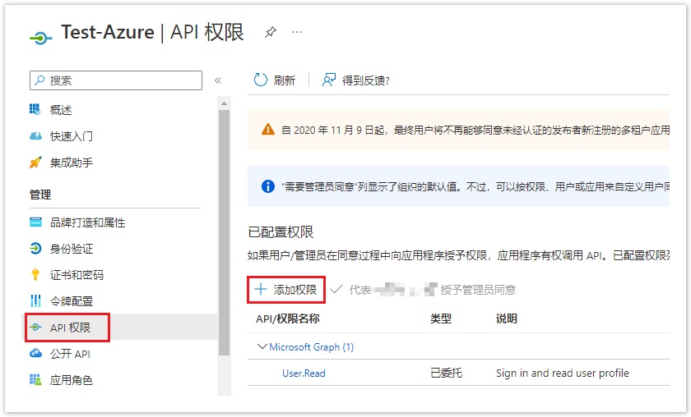Pin the Test-Azure API permissions page

(x=270, y=32)
